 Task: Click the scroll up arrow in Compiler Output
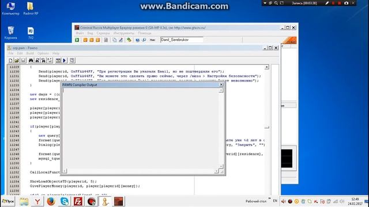click(x=221, y=90)
